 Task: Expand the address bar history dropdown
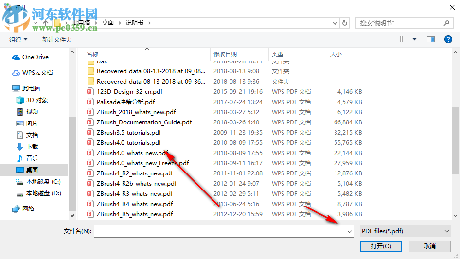(335, 23)
